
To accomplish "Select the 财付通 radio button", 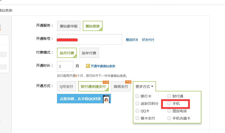I will (169, 96).
